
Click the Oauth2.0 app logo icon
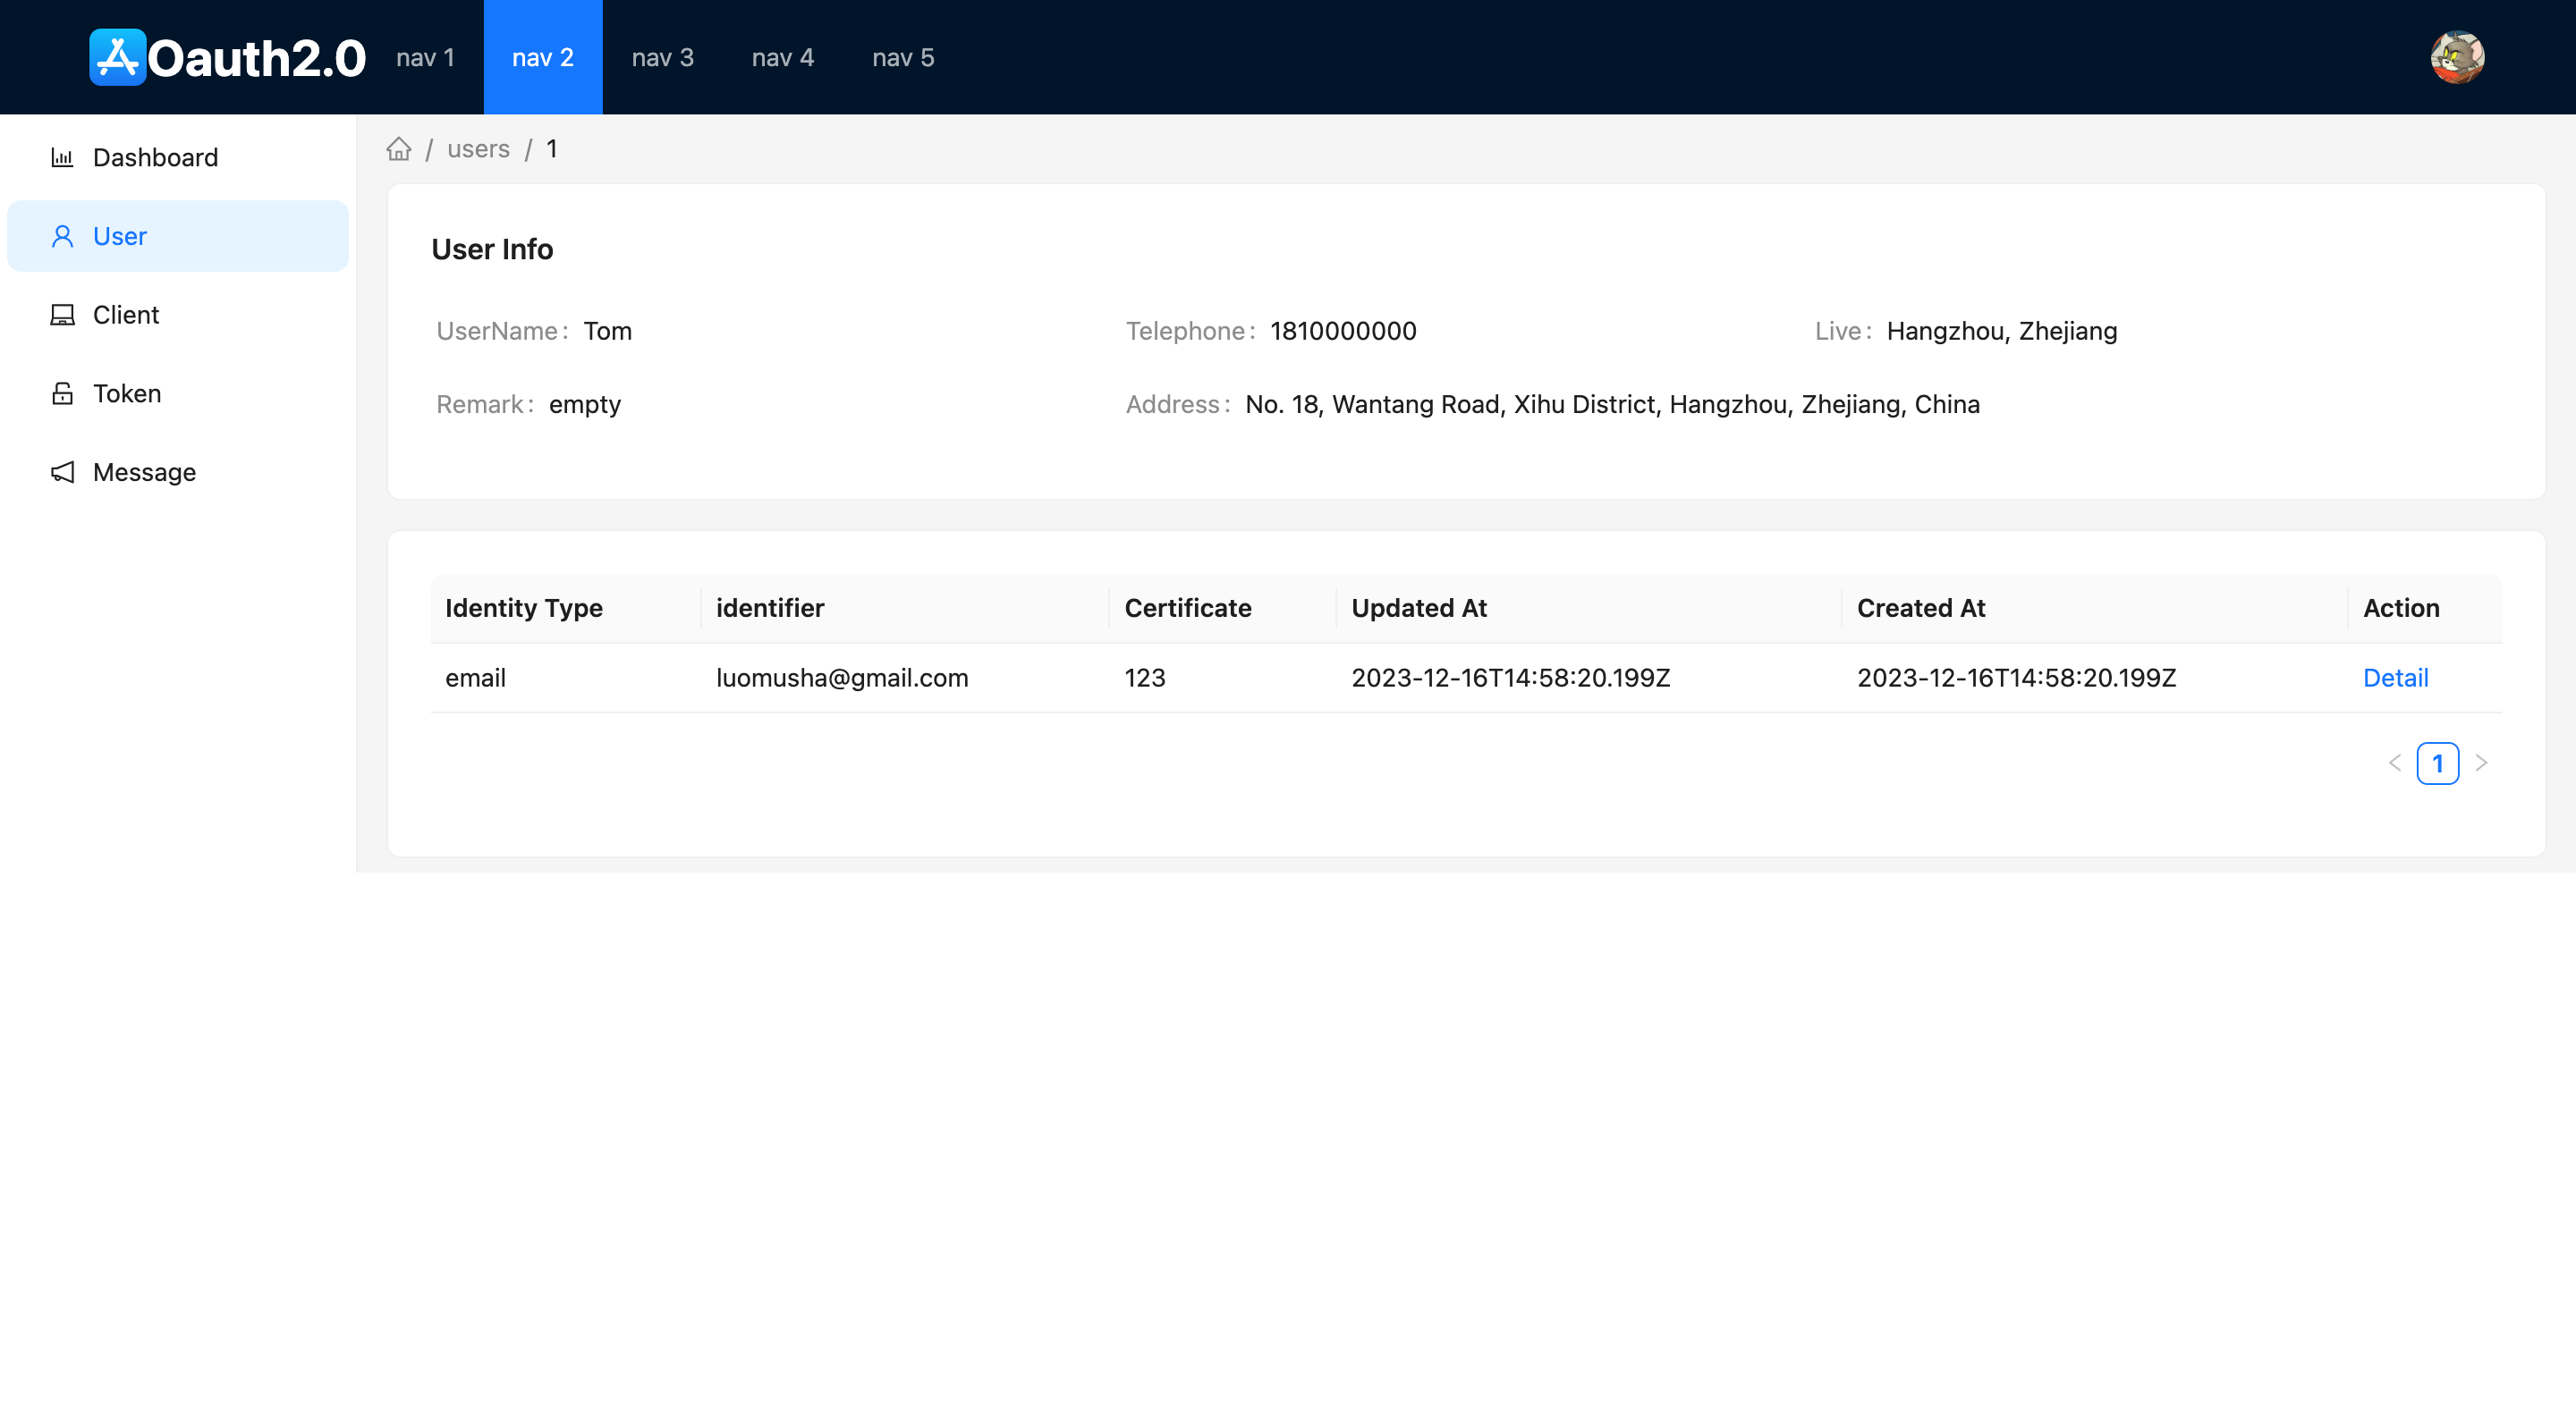pos(117,57)
